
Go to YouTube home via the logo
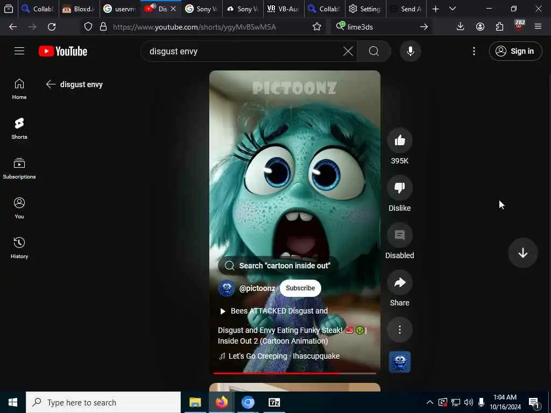[x=63, y=51]
